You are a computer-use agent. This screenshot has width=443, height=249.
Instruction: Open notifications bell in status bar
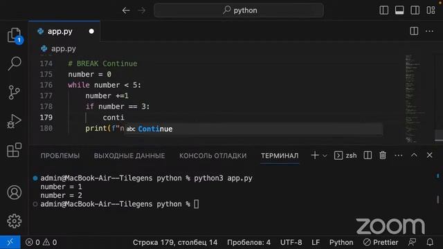point(430,242)
